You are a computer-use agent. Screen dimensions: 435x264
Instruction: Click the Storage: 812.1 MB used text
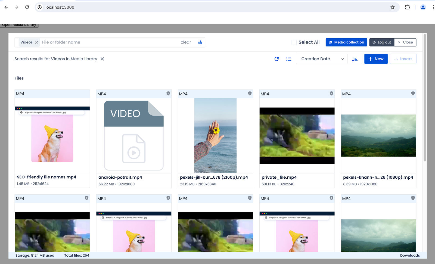pyautogui.click(x=35, y=255)
